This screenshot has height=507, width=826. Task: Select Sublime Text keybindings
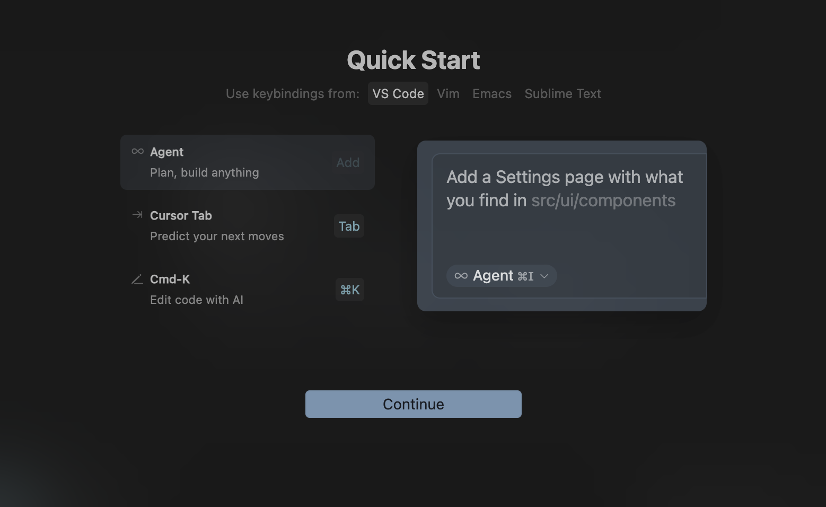[x=563, y=94]
